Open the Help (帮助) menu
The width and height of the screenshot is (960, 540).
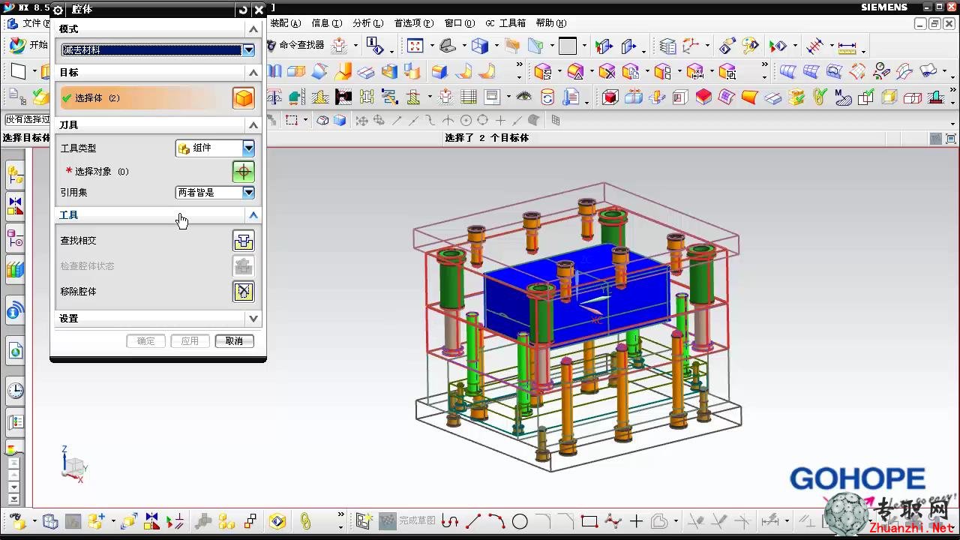point(551,23)
